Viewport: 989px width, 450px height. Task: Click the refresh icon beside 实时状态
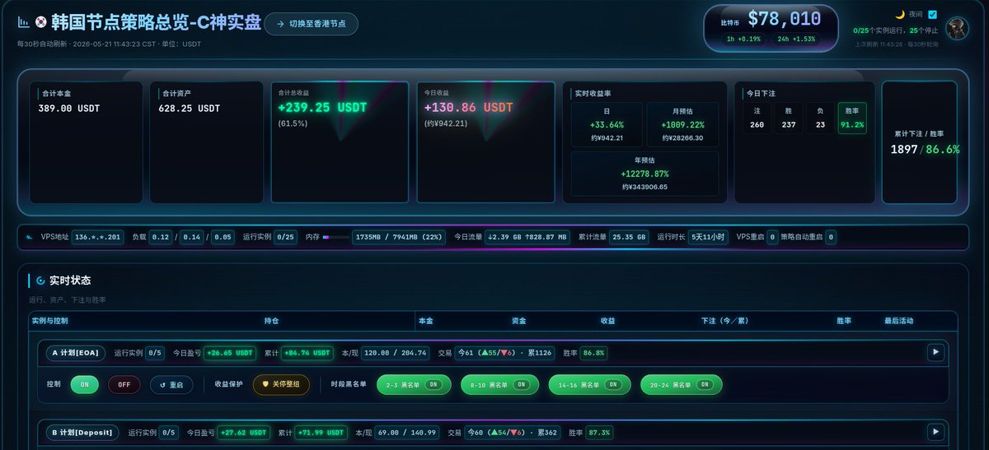point(40,281)
